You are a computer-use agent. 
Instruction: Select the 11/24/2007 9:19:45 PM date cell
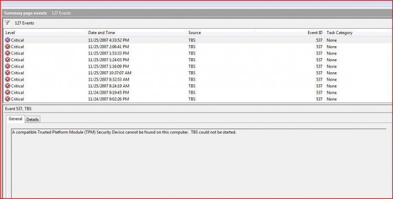coord(108,92)
